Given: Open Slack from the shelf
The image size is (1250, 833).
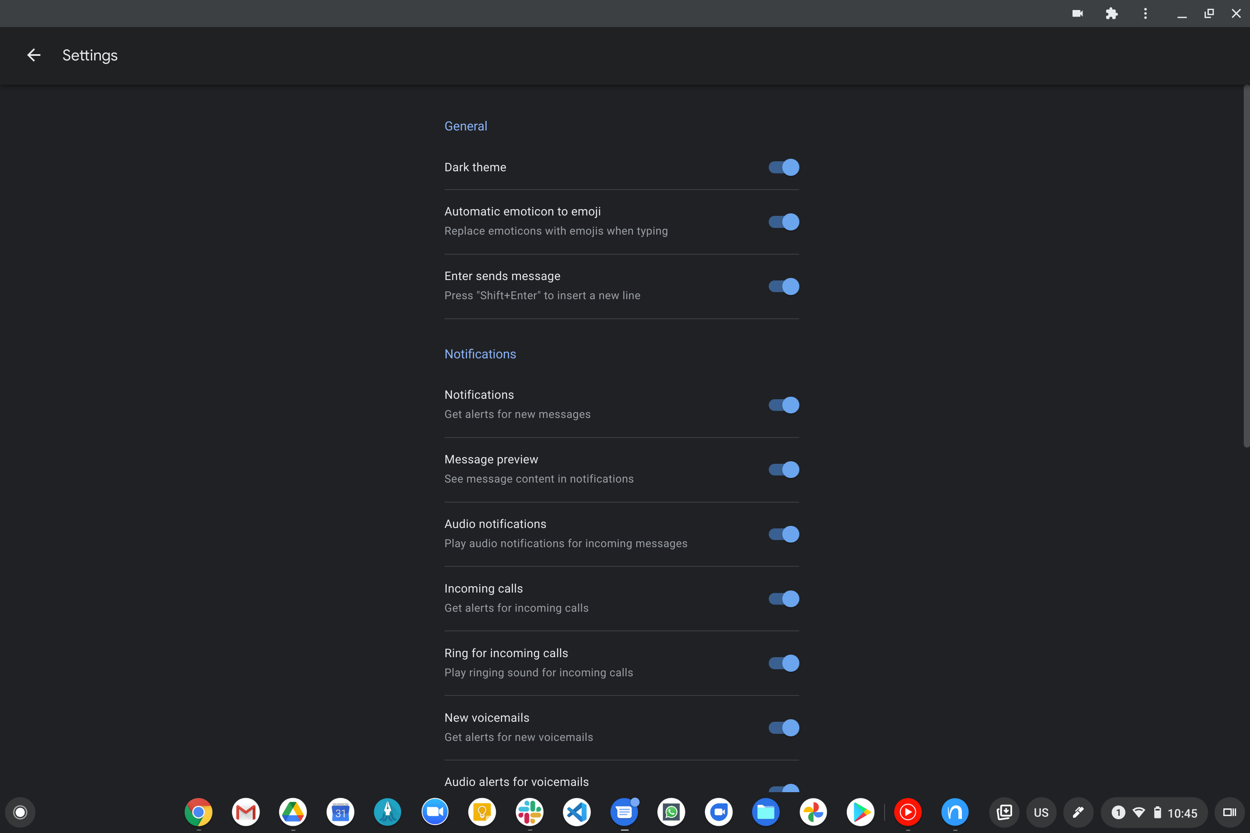Looking at the screenshot, I should (530, 812).
